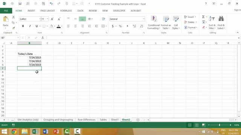
Task: Toggle top align button
Action: [x=68, y=19]
